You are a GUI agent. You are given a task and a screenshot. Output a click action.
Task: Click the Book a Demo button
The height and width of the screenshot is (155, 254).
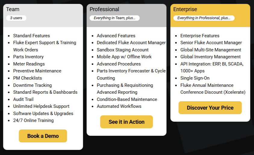click(43, 136)
